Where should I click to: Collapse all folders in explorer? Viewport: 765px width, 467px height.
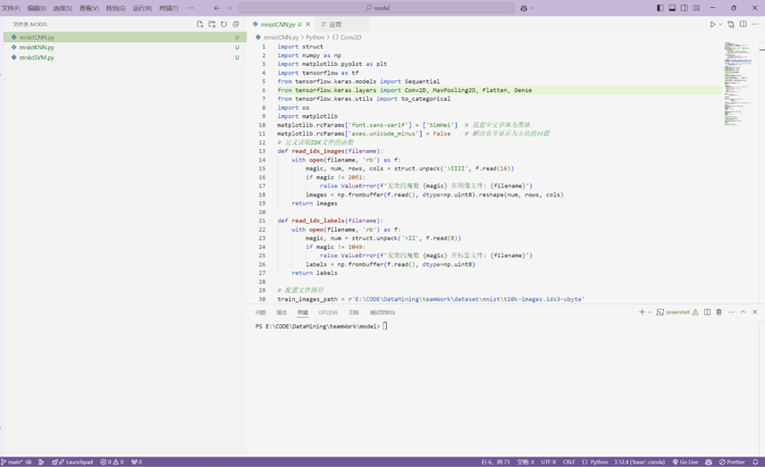[236, 24]
